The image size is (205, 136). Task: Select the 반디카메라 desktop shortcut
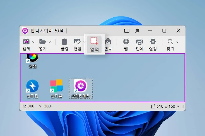pos(81,89)
